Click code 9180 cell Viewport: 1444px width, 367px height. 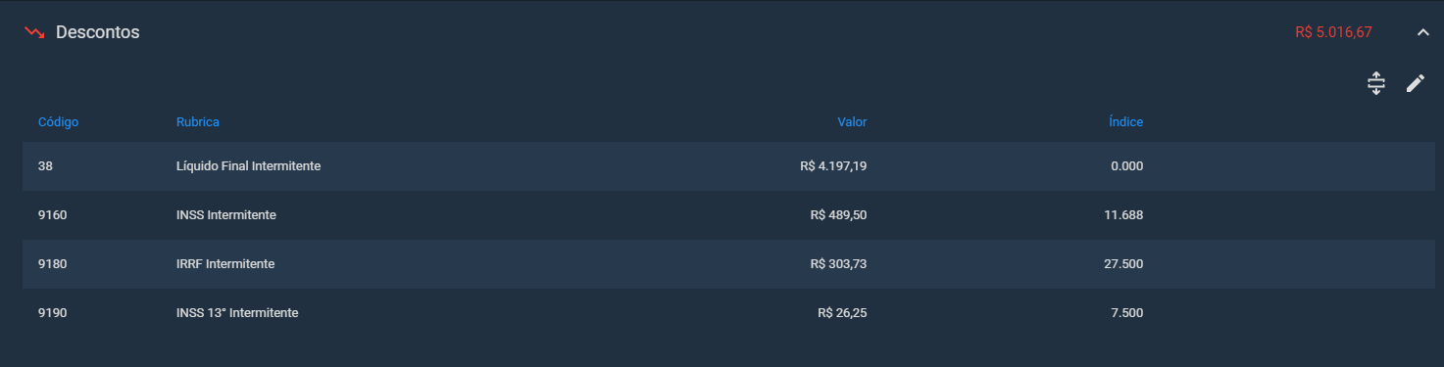52,264
